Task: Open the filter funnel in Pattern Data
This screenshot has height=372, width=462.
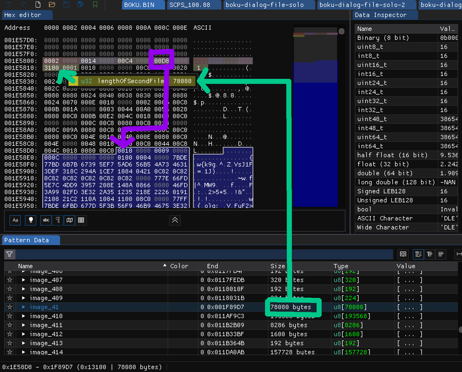Action: [x=10, y=254]
